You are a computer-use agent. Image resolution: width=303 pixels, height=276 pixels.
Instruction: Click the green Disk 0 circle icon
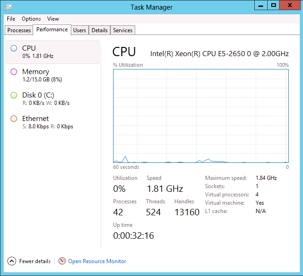pos(13,95)
